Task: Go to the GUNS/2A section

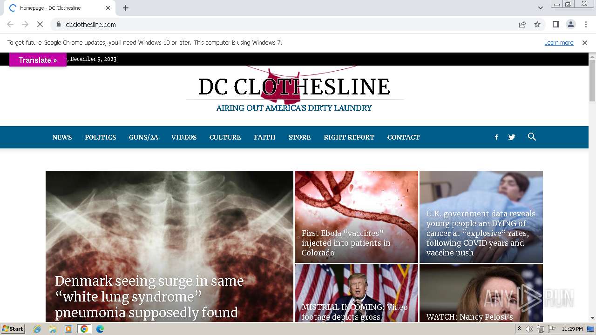Action: coord(143,137)
